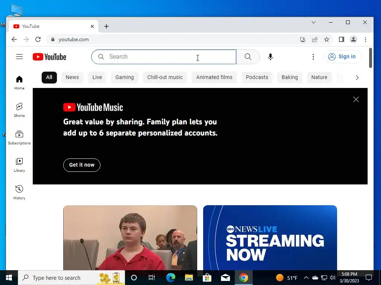This screenshot has height=285, width=381.
Task: Go back in Chrome
Action: tap(14, 39)
